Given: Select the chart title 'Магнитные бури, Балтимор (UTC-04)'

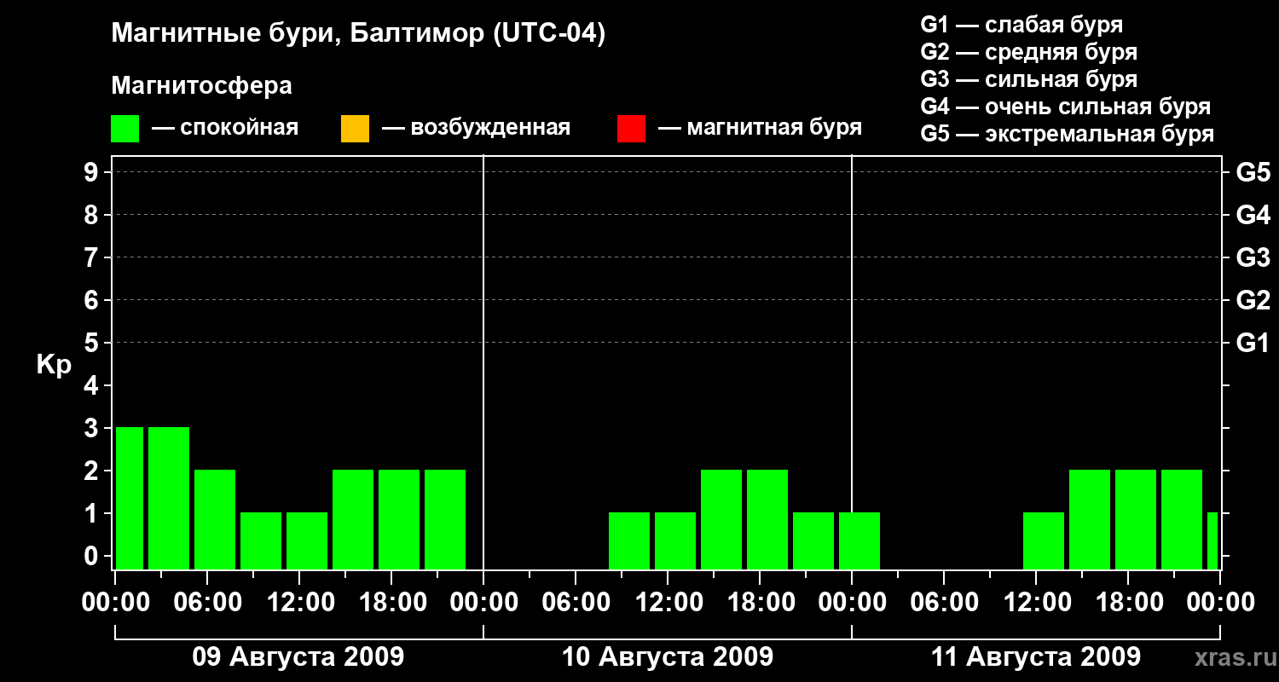Looking at the screenshot, I should [x=358, y=35].
